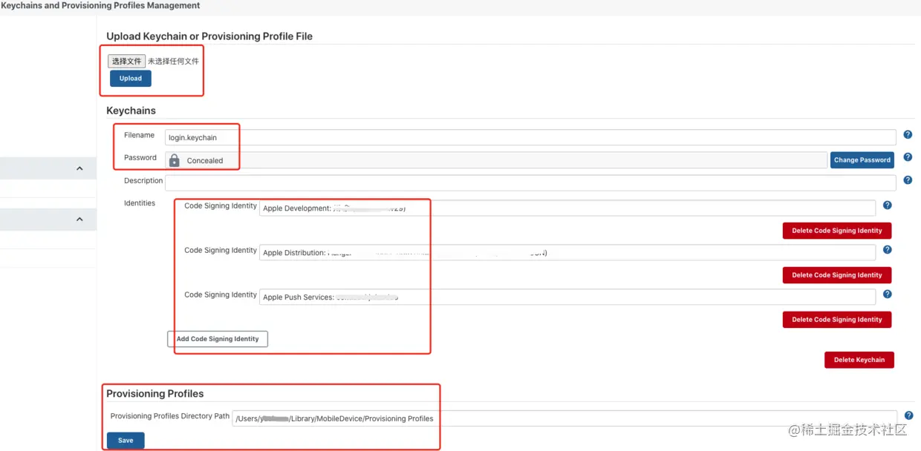Click Add Code Signing Identity button
Screen dimensions: 921x451
[218, 339]
